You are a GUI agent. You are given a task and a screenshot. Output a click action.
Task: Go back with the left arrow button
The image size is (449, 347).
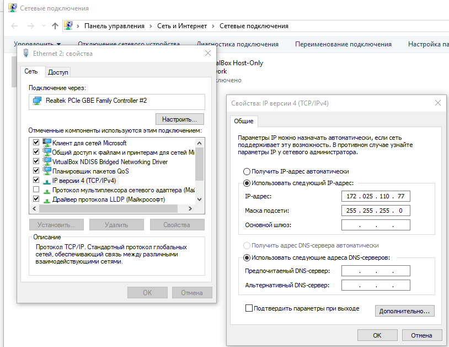14,26
